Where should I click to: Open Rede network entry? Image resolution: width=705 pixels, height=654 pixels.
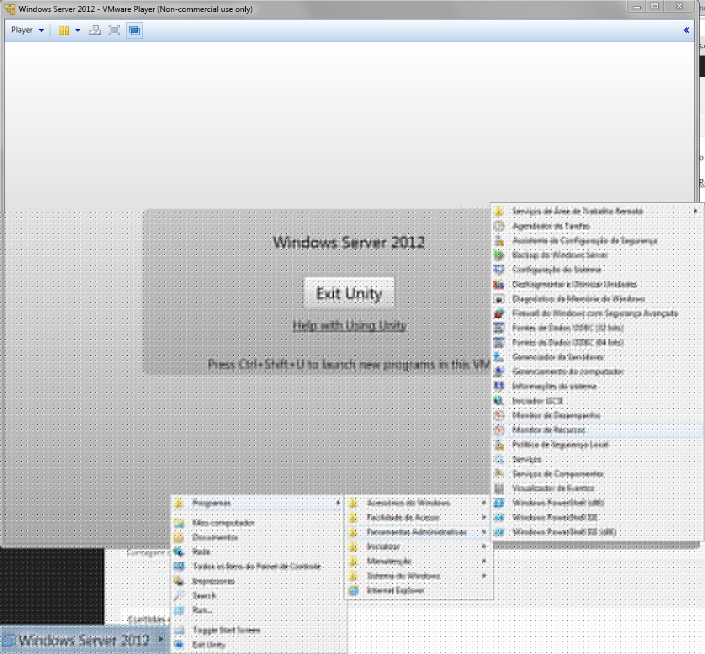pos(258,551)
